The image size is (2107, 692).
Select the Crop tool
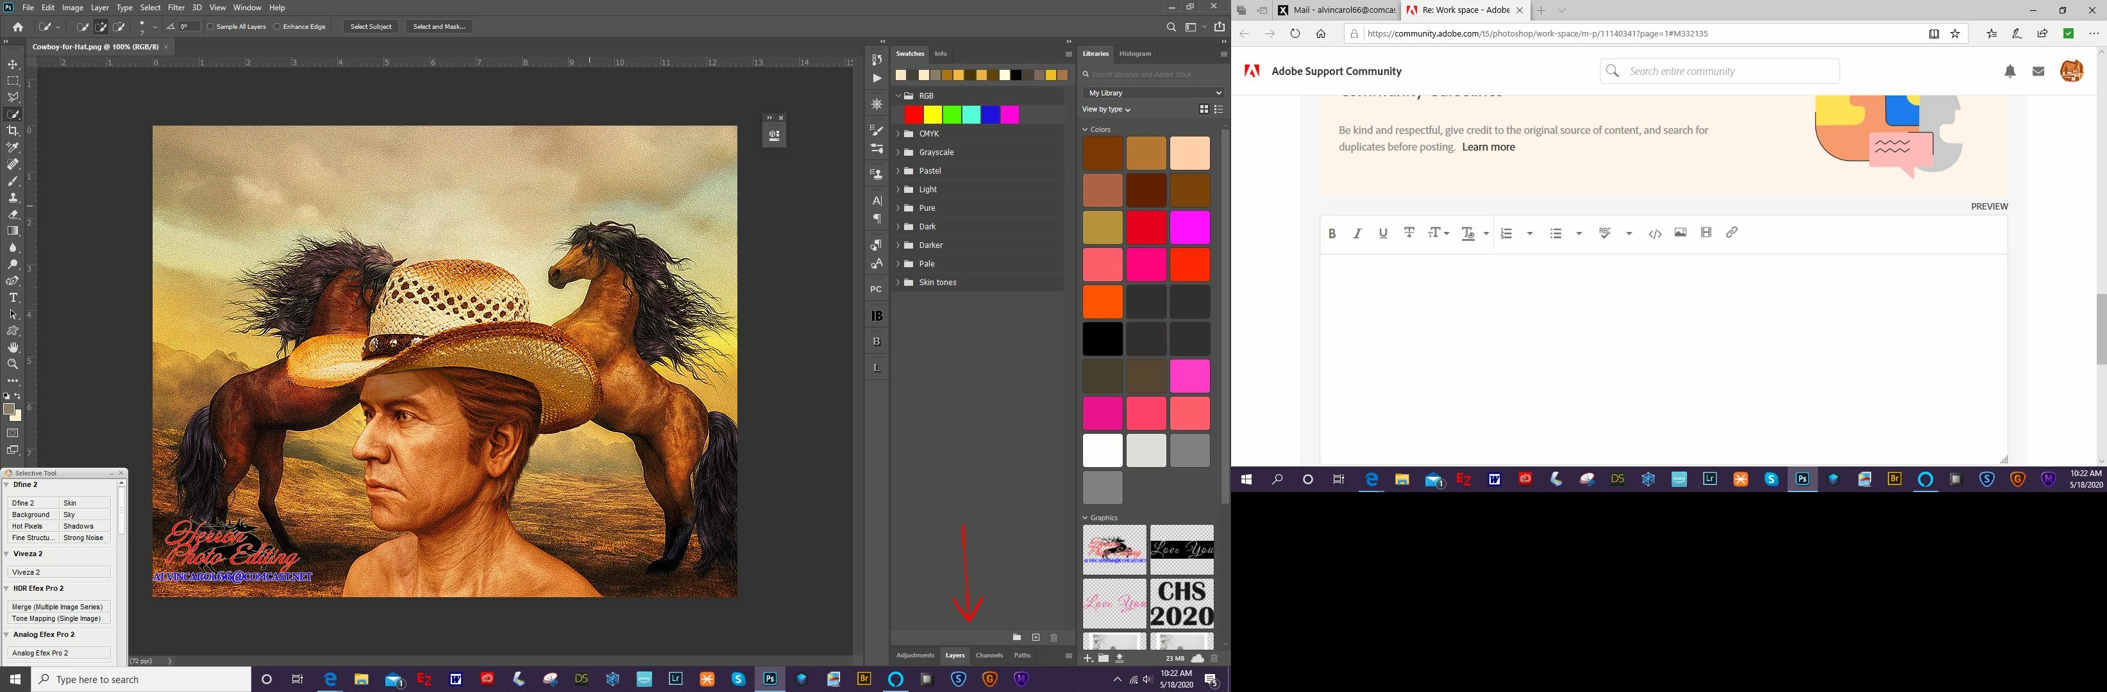[13, 131]
